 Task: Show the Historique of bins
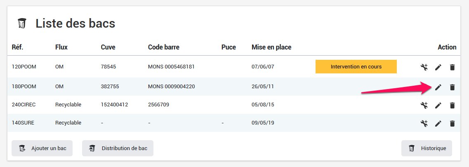(x=427, y=148)
